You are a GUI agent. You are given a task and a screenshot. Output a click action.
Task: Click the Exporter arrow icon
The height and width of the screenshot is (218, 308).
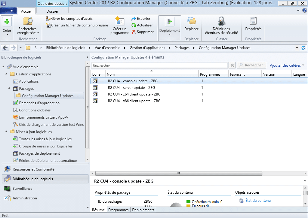coord(134,19)
